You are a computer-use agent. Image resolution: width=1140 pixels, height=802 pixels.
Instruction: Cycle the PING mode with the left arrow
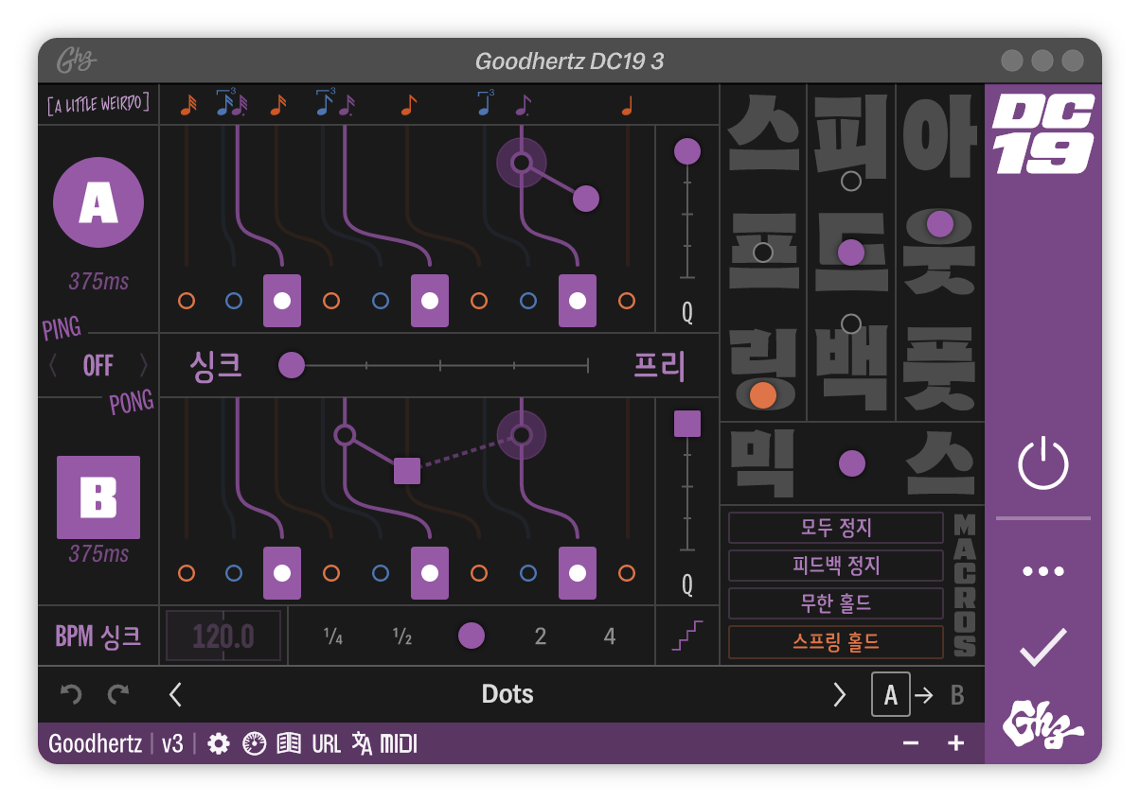pyautogui.click(x=54, y=365)
